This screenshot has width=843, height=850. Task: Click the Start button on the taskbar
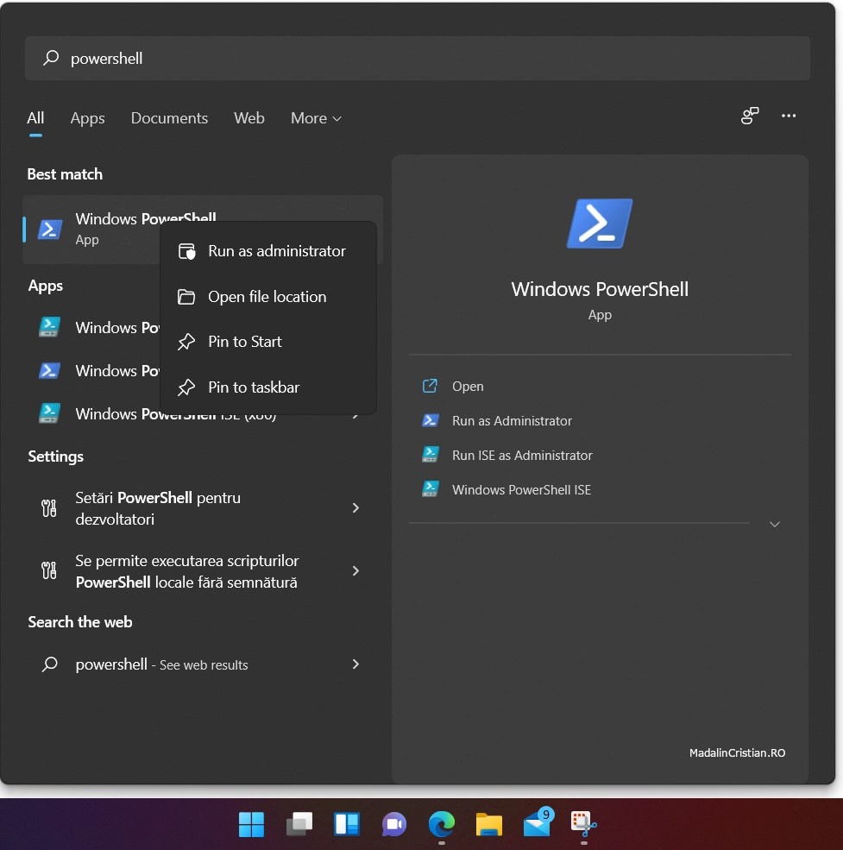pos(251,825)
